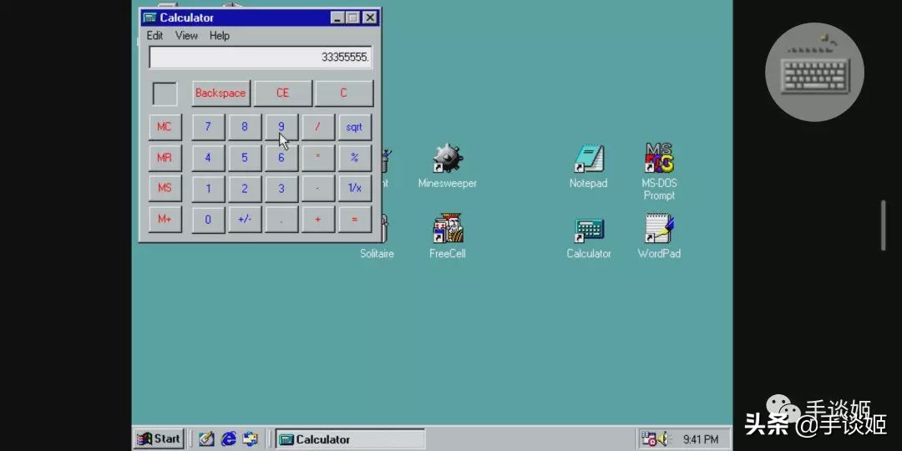The height and width of the screenshot is (451, 902).
Task: Click calculator digit 0 key
Action: [208, 219]
